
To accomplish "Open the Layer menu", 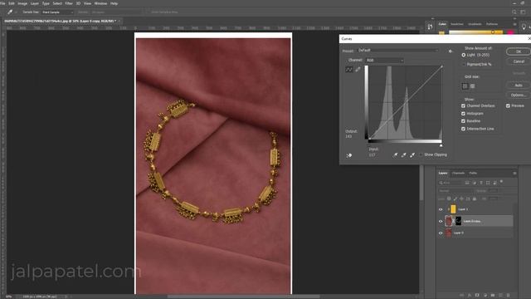I will click(35, 3).
